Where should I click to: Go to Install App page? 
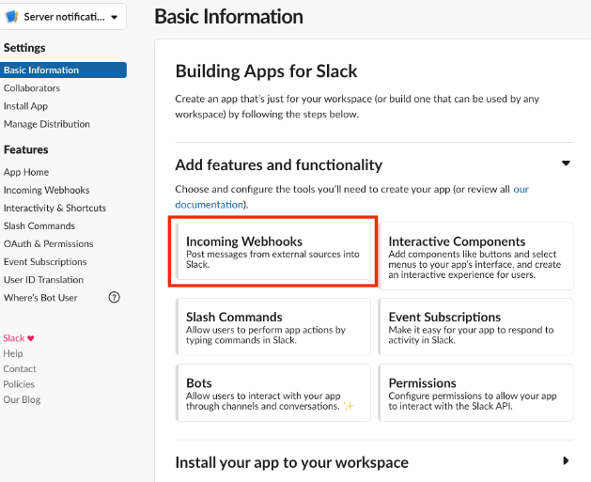click(25, 106)
